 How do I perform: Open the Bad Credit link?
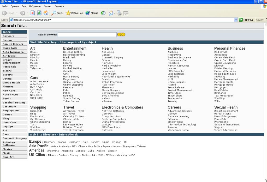(221, 52)
